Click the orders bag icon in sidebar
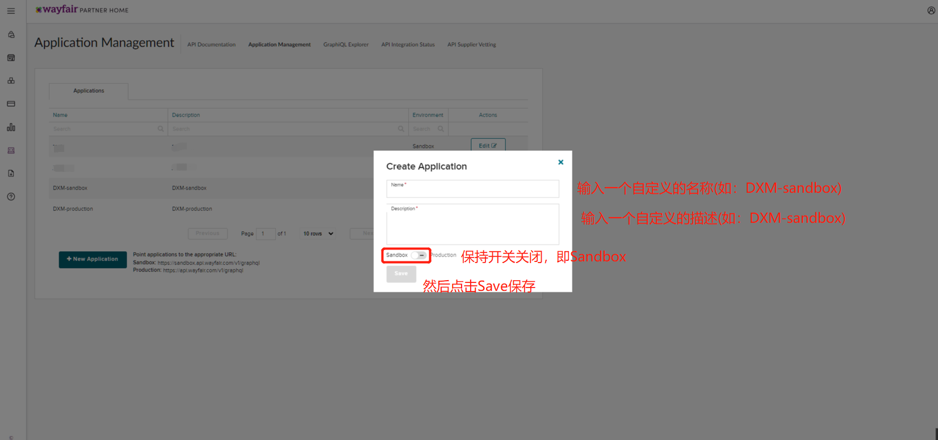This screenshot has height=440, width=938. [x=11, y=35]
